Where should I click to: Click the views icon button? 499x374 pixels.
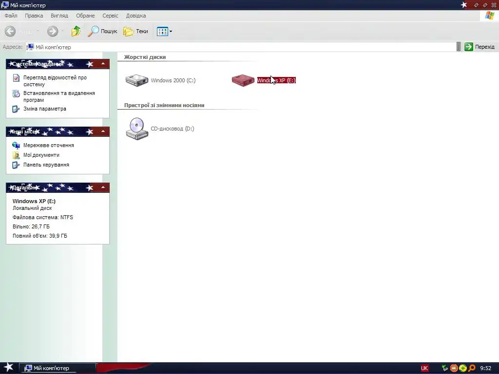click(162, 31)
